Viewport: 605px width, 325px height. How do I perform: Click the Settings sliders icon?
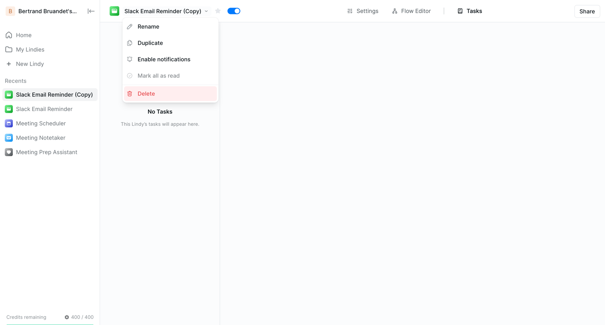[350, 11]
